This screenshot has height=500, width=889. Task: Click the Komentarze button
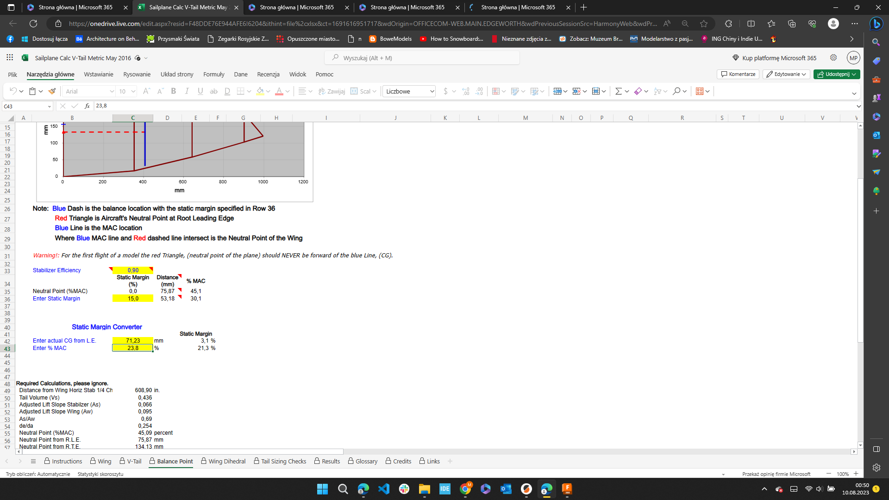(738, 74)
